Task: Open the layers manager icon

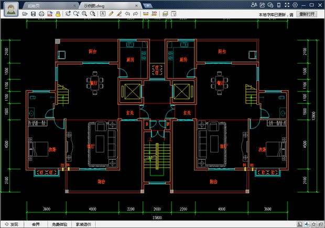Action: [x=165, y=13]
